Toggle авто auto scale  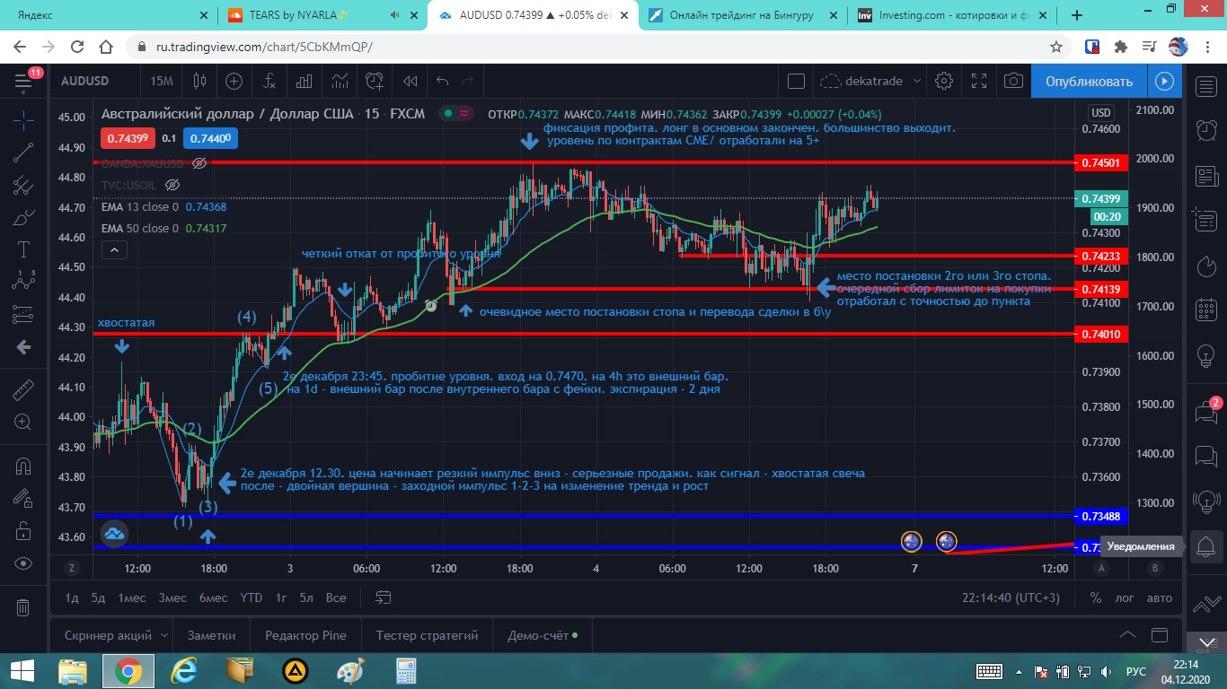(1160, 597)
